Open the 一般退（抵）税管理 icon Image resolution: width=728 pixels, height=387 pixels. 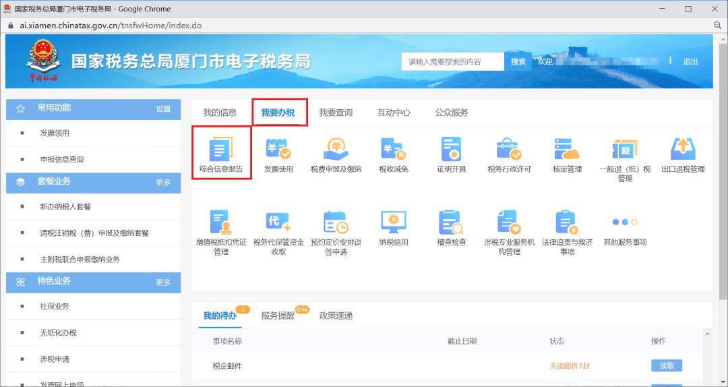click(625, 149)
